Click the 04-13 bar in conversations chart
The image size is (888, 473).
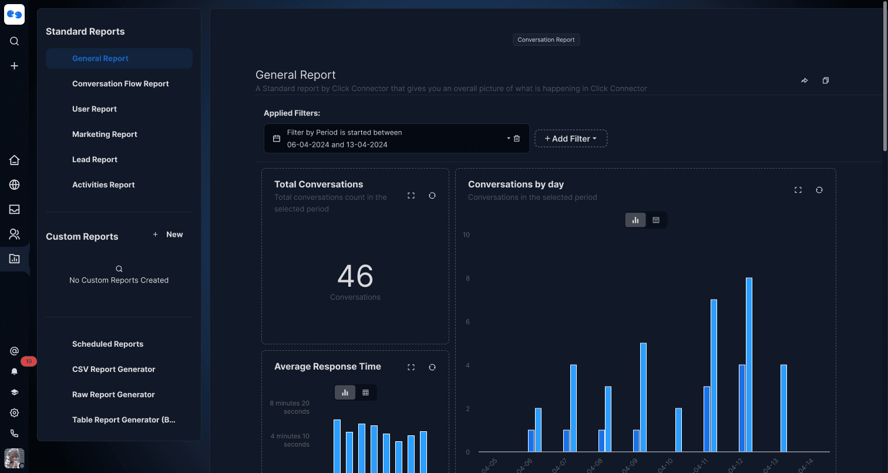784,408
